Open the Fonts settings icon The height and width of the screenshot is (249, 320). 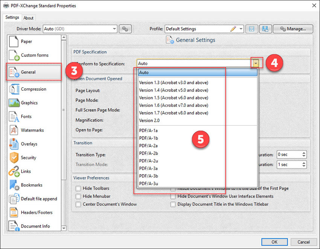click(x=14, y=117)
